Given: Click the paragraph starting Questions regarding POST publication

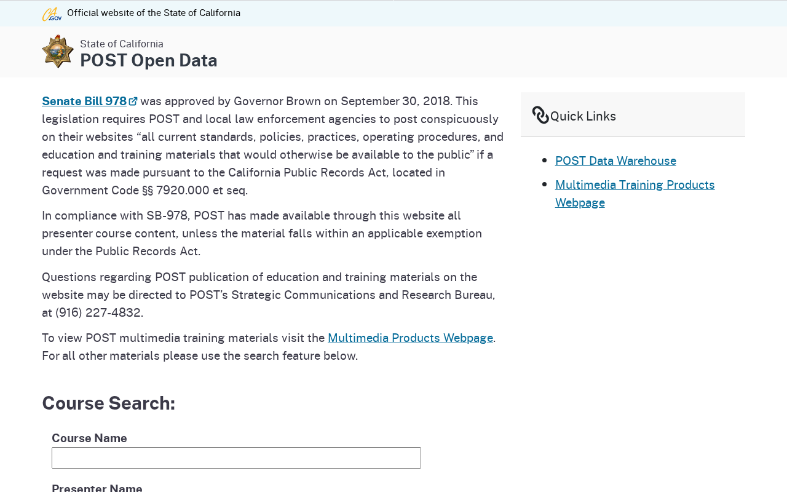Looking at the screenshot, I should coord(269,295).
